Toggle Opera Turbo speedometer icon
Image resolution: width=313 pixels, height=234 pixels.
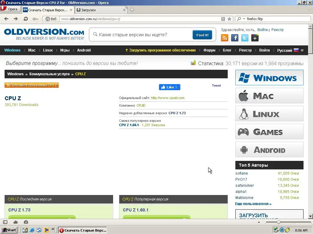[x=26, y=222]
